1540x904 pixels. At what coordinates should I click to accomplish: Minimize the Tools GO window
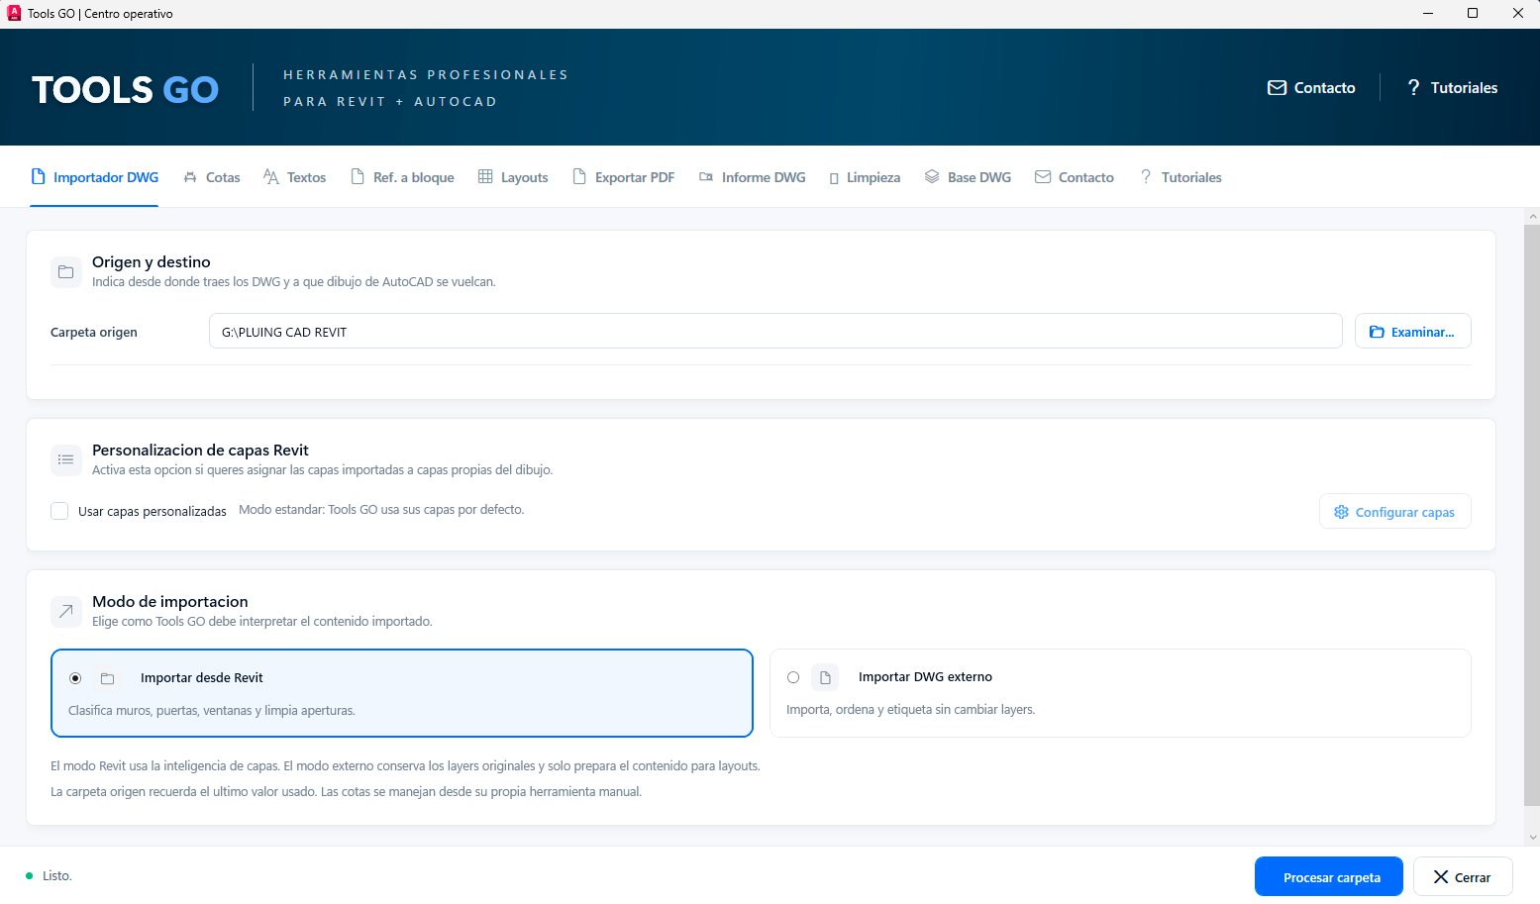tap(1428, 14)
